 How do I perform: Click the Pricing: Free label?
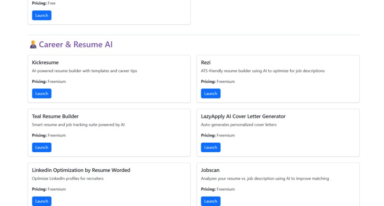(44, 3)
